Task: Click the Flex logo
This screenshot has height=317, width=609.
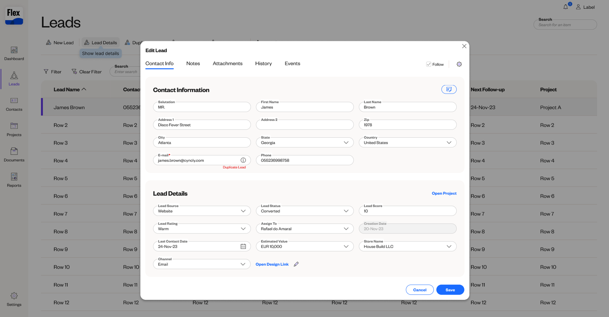Action: (x=14, y=16)
